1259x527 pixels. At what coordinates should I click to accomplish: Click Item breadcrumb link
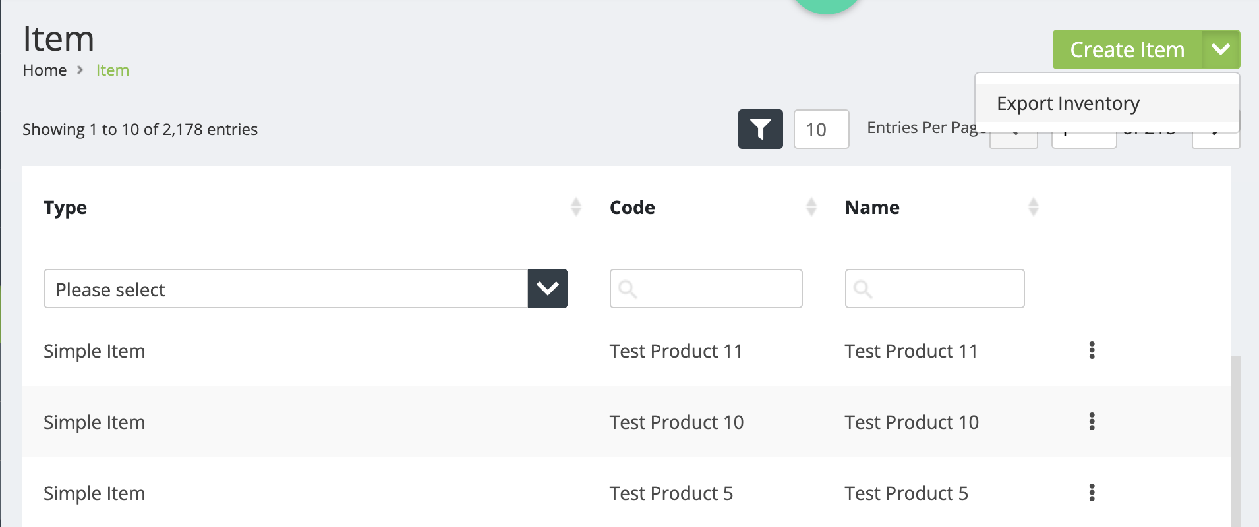pos(113,70)
